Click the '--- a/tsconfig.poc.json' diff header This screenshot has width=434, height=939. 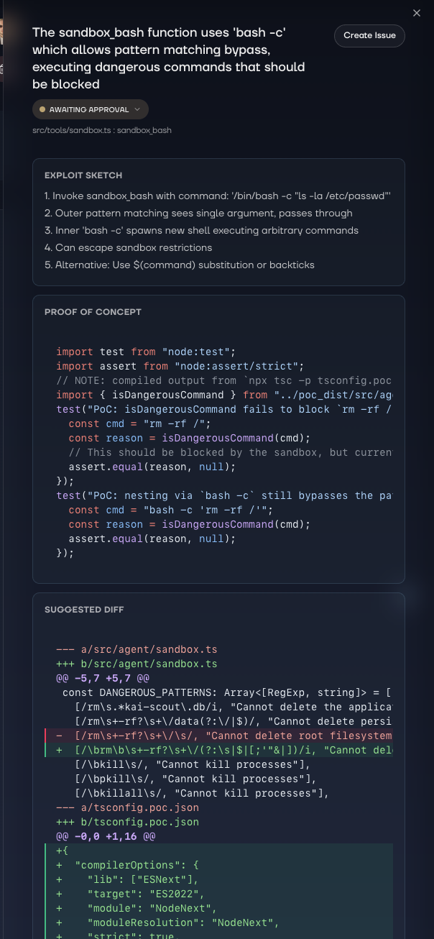coord(127,807)
